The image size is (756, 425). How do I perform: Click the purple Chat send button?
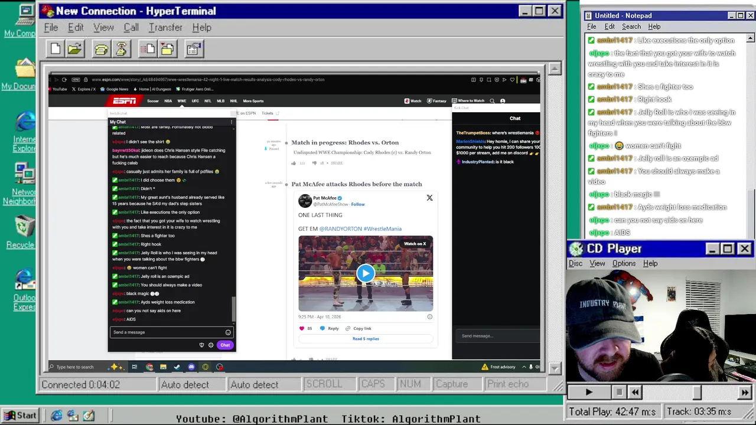225,345
